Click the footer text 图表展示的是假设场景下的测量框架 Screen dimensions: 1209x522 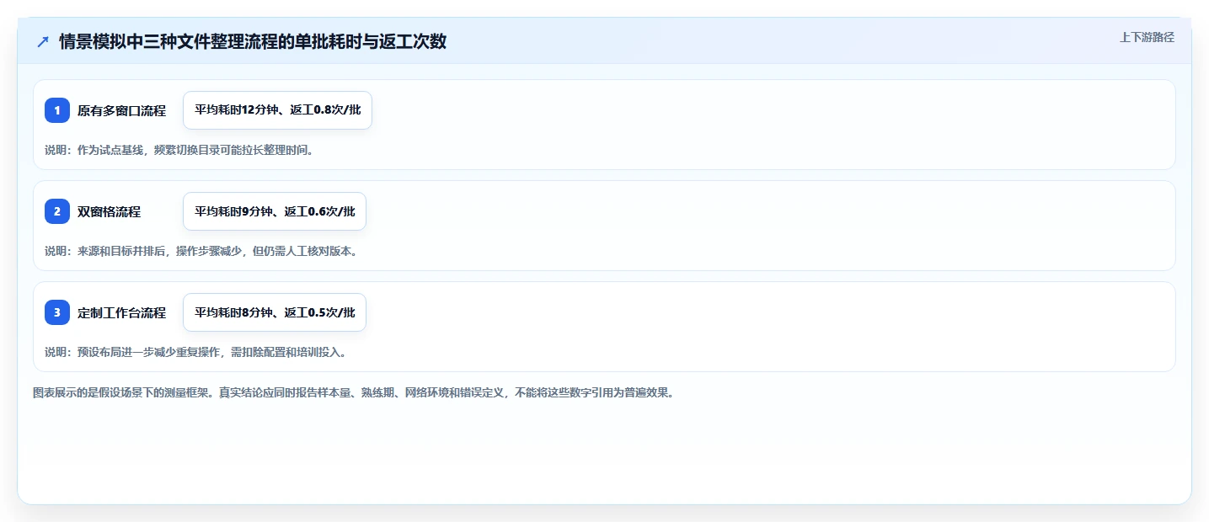(x=122, y=392)
